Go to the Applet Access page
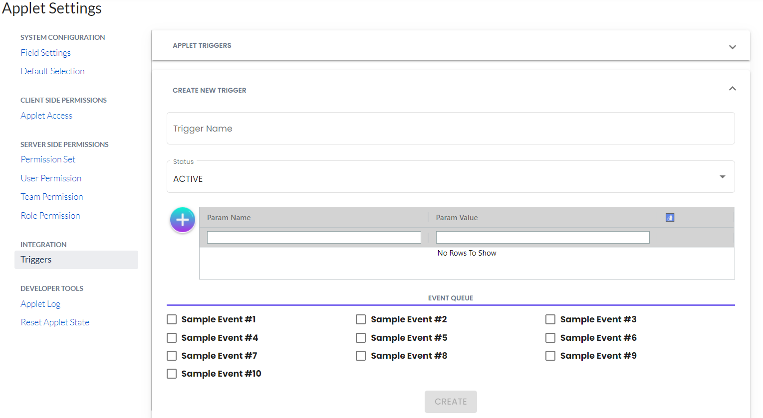The image size is (763, 418). point(46,116)
